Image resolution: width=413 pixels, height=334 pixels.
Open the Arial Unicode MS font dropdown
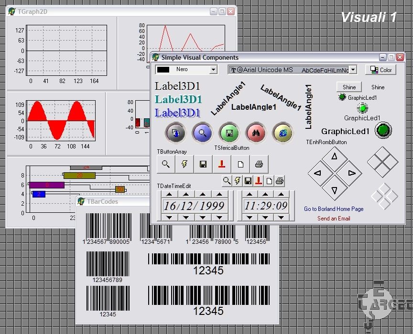[x=353, y=70]
